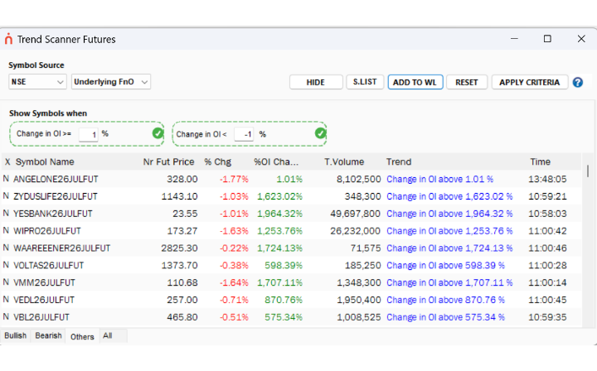
Task: Click the price 328.00 cell
Action: [182, 179]
